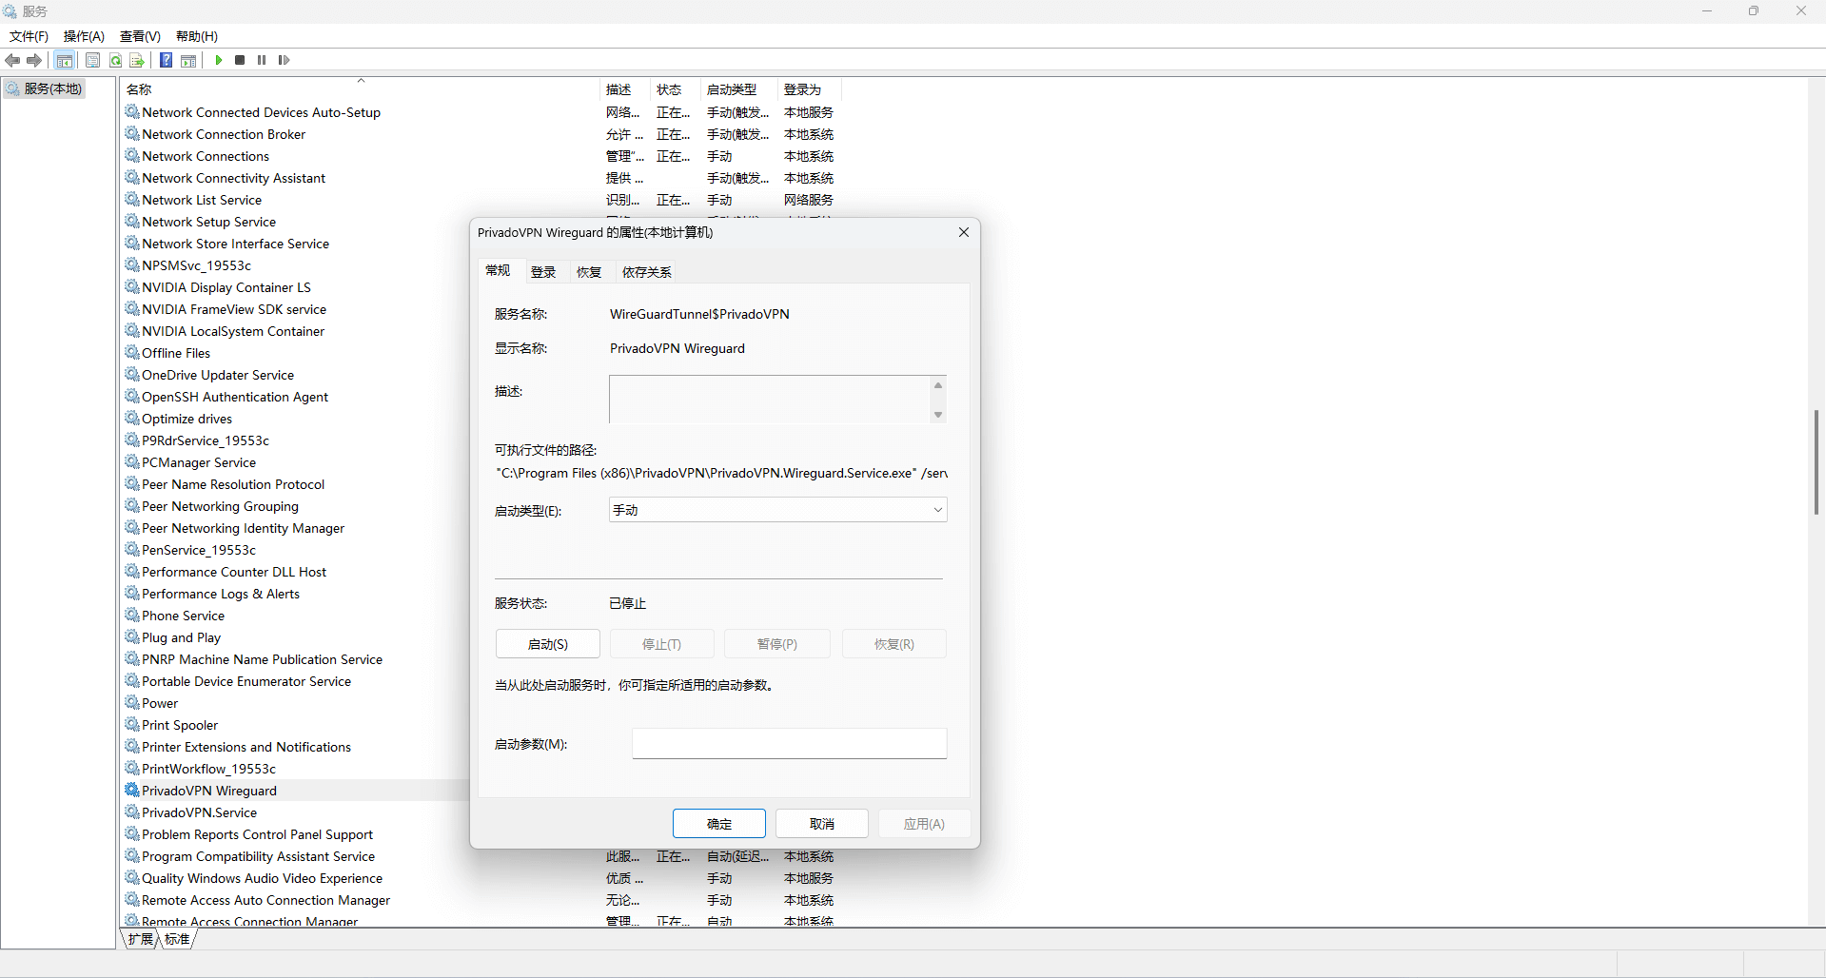This screenshot has width=1826, height=978.
Task: Click the 取消 button
Action: pyautogui.click(x=822, y=824)
